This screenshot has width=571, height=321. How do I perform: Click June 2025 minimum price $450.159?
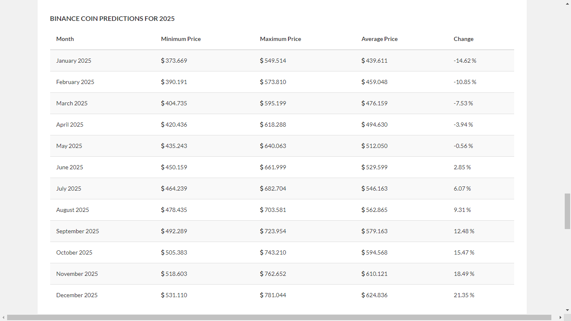pos(174,167)
